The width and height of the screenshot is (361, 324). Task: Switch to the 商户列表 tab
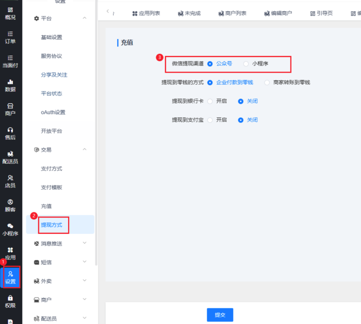pos(232,13)
